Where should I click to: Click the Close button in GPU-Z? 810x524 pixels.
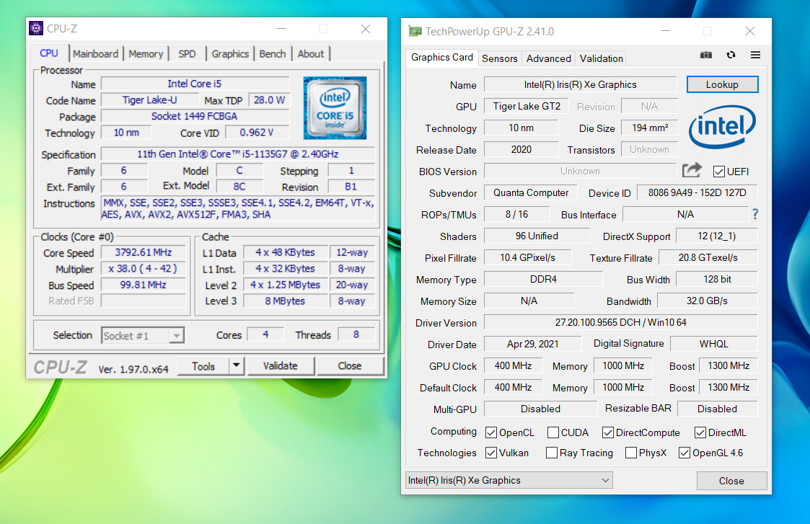pos(731,481)
